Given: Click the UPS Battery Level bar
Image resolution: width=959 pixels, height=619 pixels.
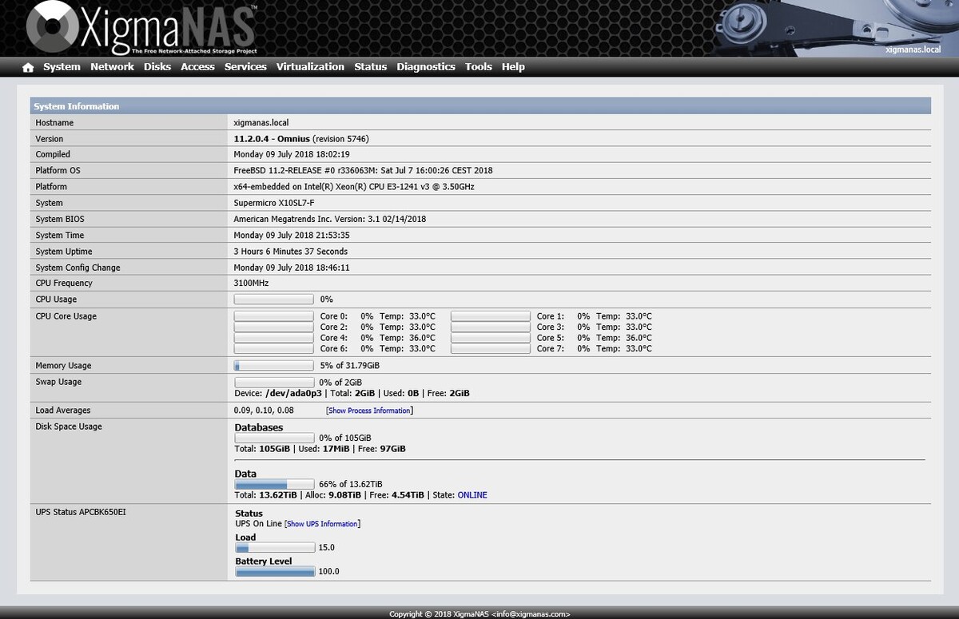Looking at the screenshot, I should (x=275, y=571).
